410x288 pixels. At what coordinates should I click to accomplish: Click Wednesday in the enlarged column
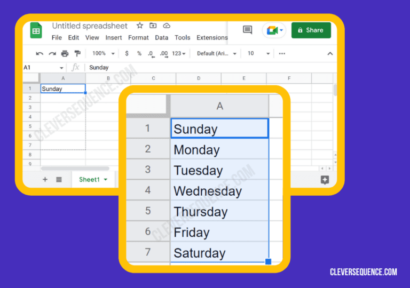[x=219, y=190]
